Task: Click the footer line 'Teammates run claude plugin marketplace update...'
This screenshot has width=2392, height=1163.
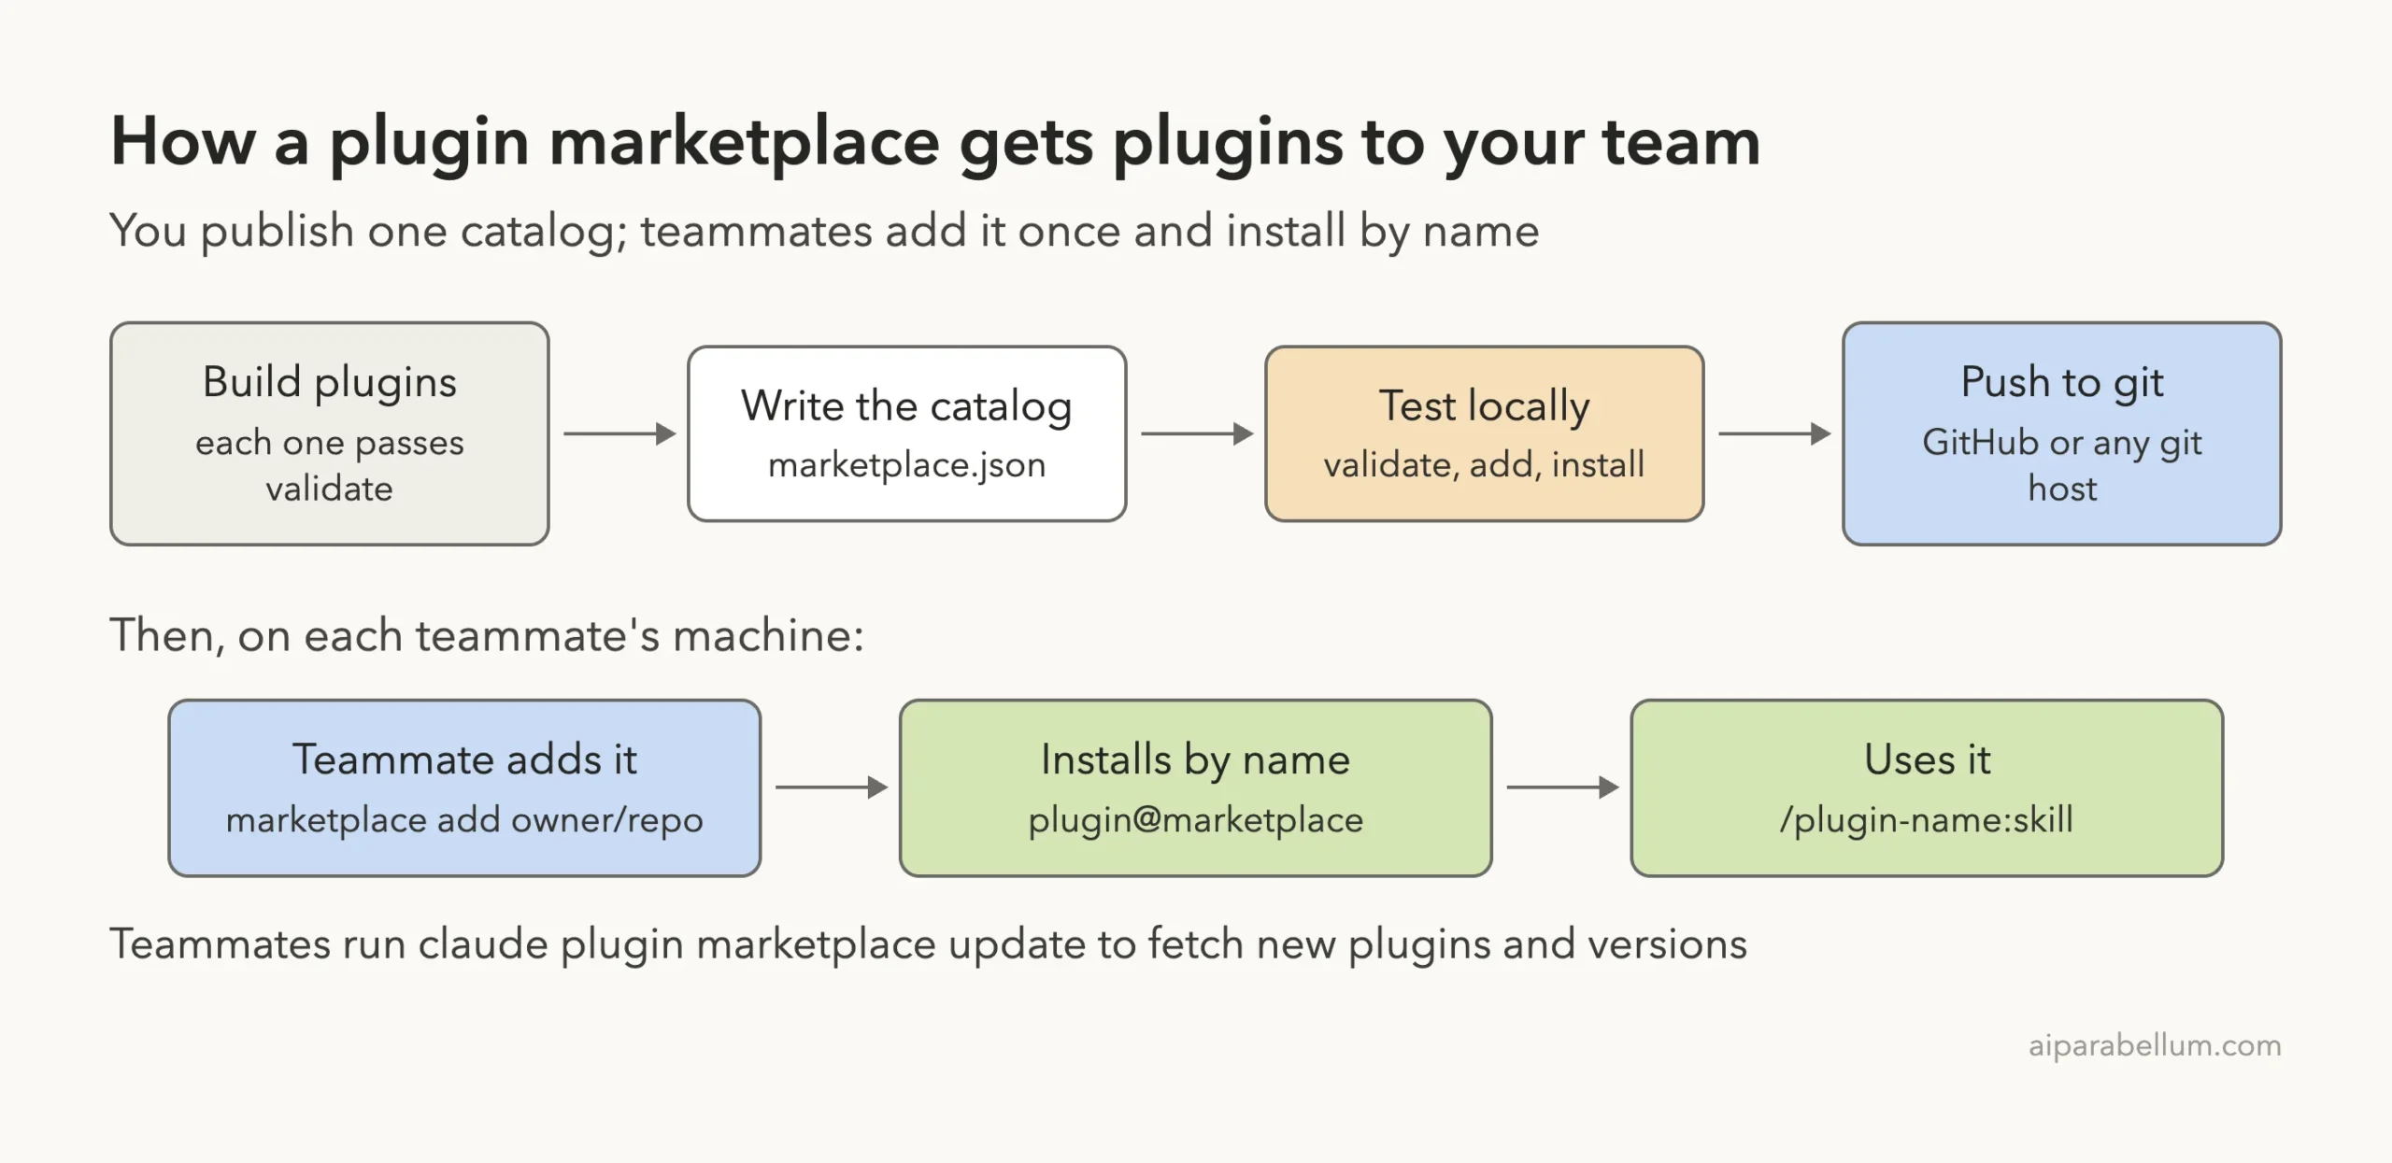Action: (928, 944)
